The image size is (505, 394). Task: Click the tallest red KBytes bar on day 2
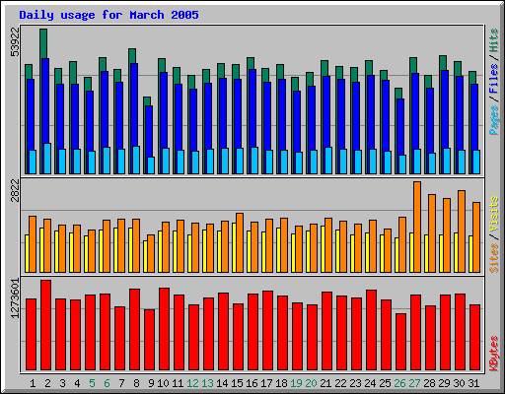tap(45, 325)
